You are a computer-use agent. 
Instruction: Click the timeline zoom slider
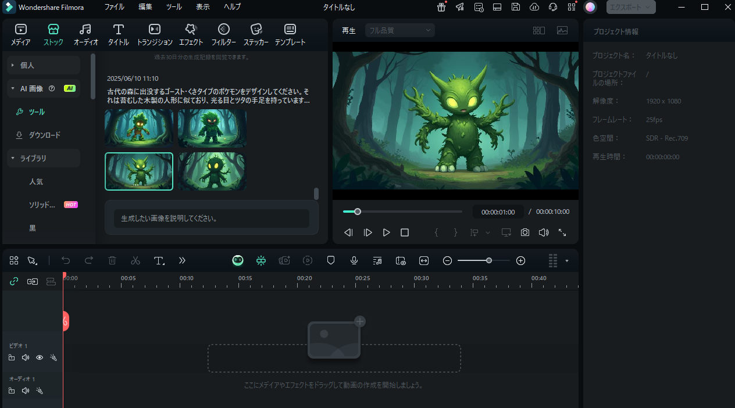tap(484, 260)
